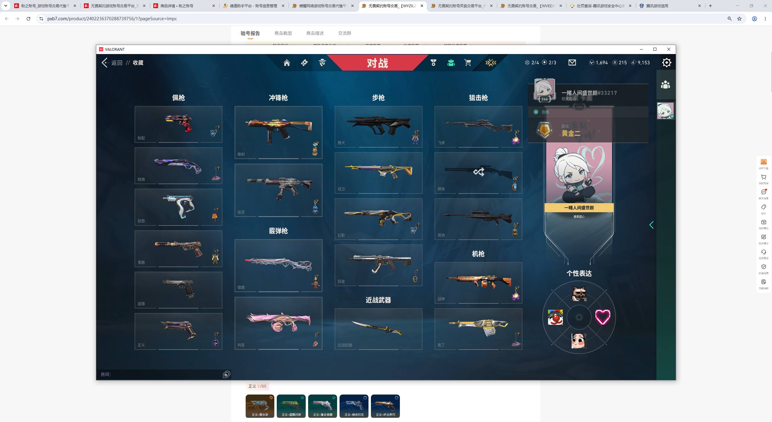772x422 pixels.
Task: Close the 腾讯游戏信用 browser tab
Action: click(x=700, y=6)
